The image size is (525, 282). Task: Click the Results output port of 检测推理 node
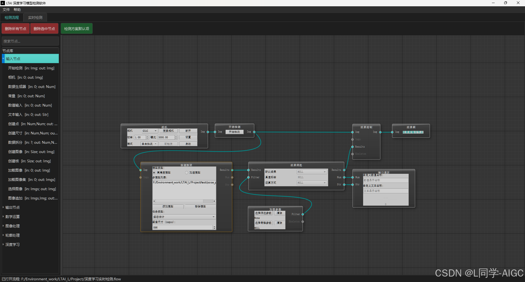point(232,170)
